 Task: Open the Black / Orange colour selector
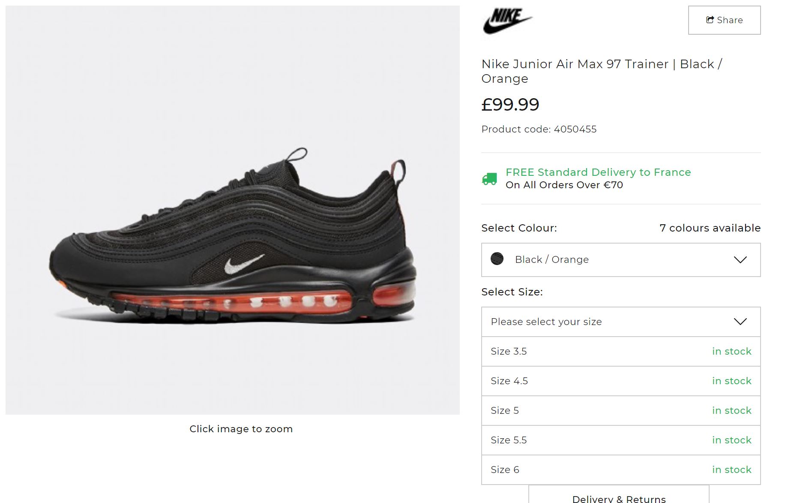pyautogui.click(x=621, y=260)
